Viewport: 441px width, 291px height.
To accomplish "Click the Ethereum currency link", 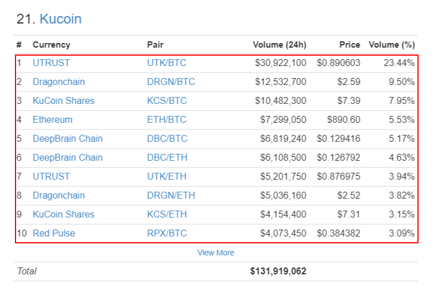I will coord(52,119).
